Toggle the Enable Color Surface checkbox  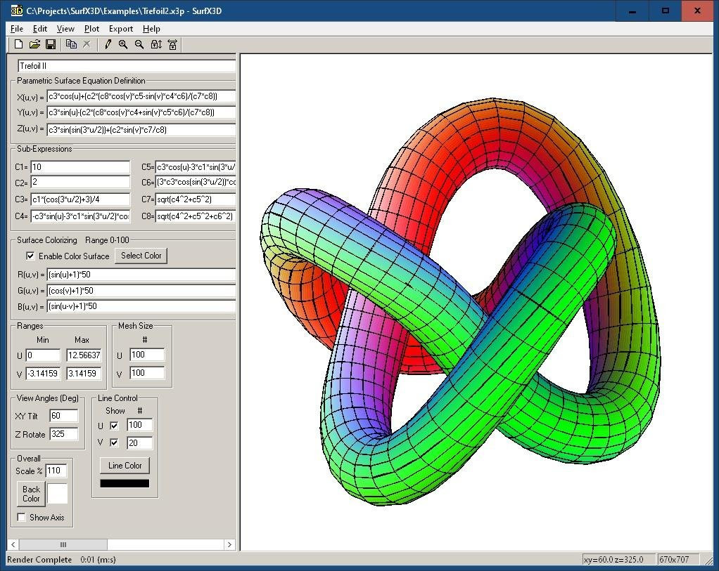(30, 256)
